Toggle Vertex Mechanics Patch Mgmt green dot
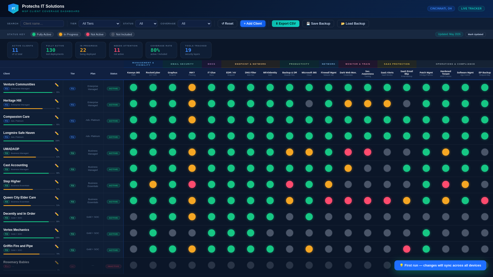Image resolution: width=493 pixels, height=277 pixels. click(426, 233)
